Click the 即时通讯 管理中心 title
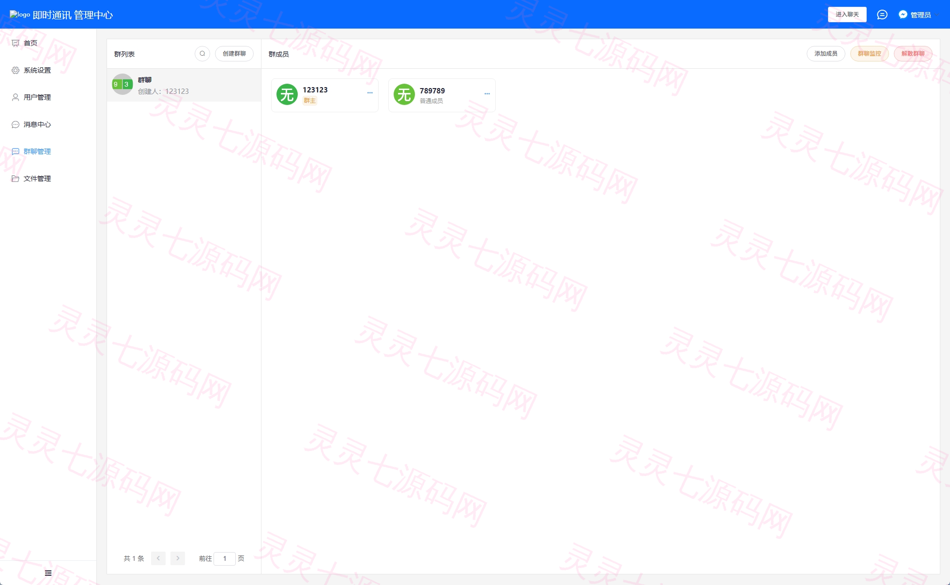 point(73,15)
